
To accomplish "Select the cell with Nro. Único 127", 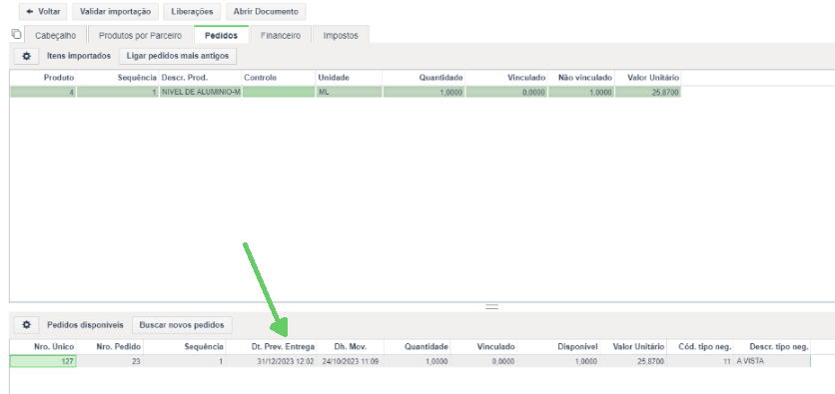I will pyautogui.click(x=43, y=361).
